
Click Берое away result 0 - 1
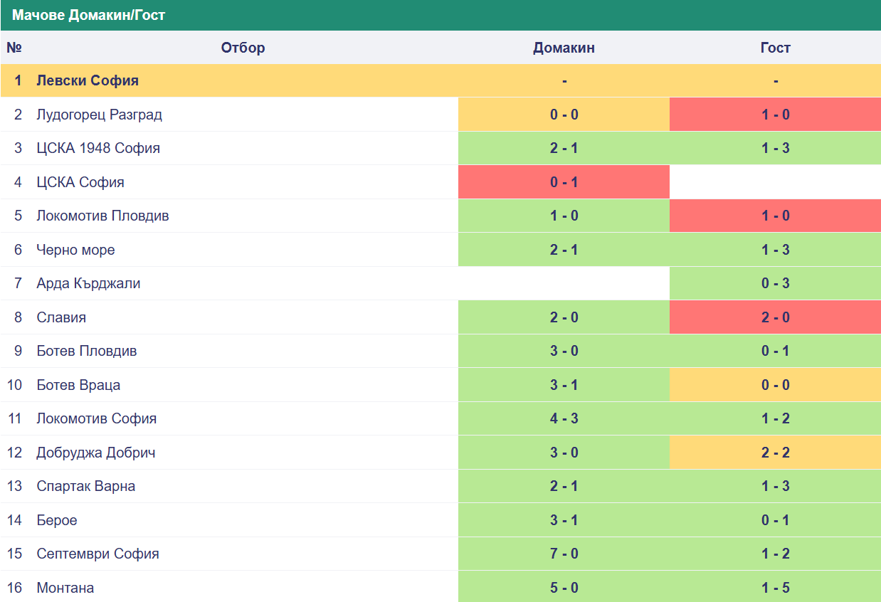pyautogui.click(x=775, y=520)
